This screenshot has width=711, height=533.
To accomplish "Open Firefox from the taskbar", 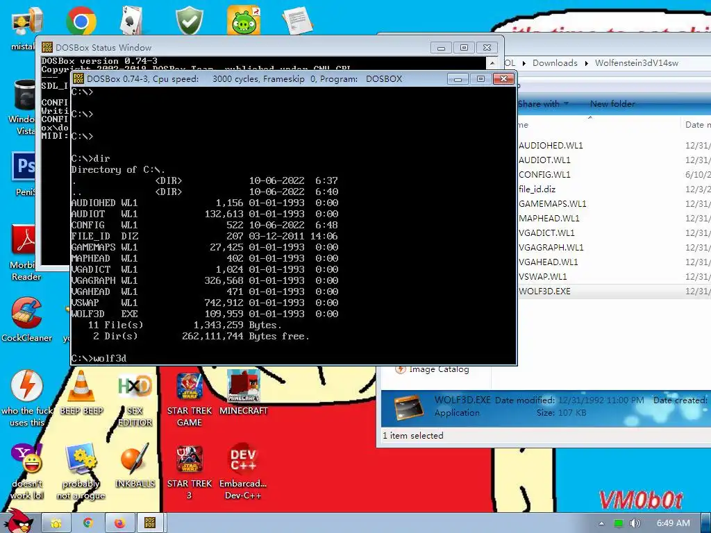I will click(119, 523).
